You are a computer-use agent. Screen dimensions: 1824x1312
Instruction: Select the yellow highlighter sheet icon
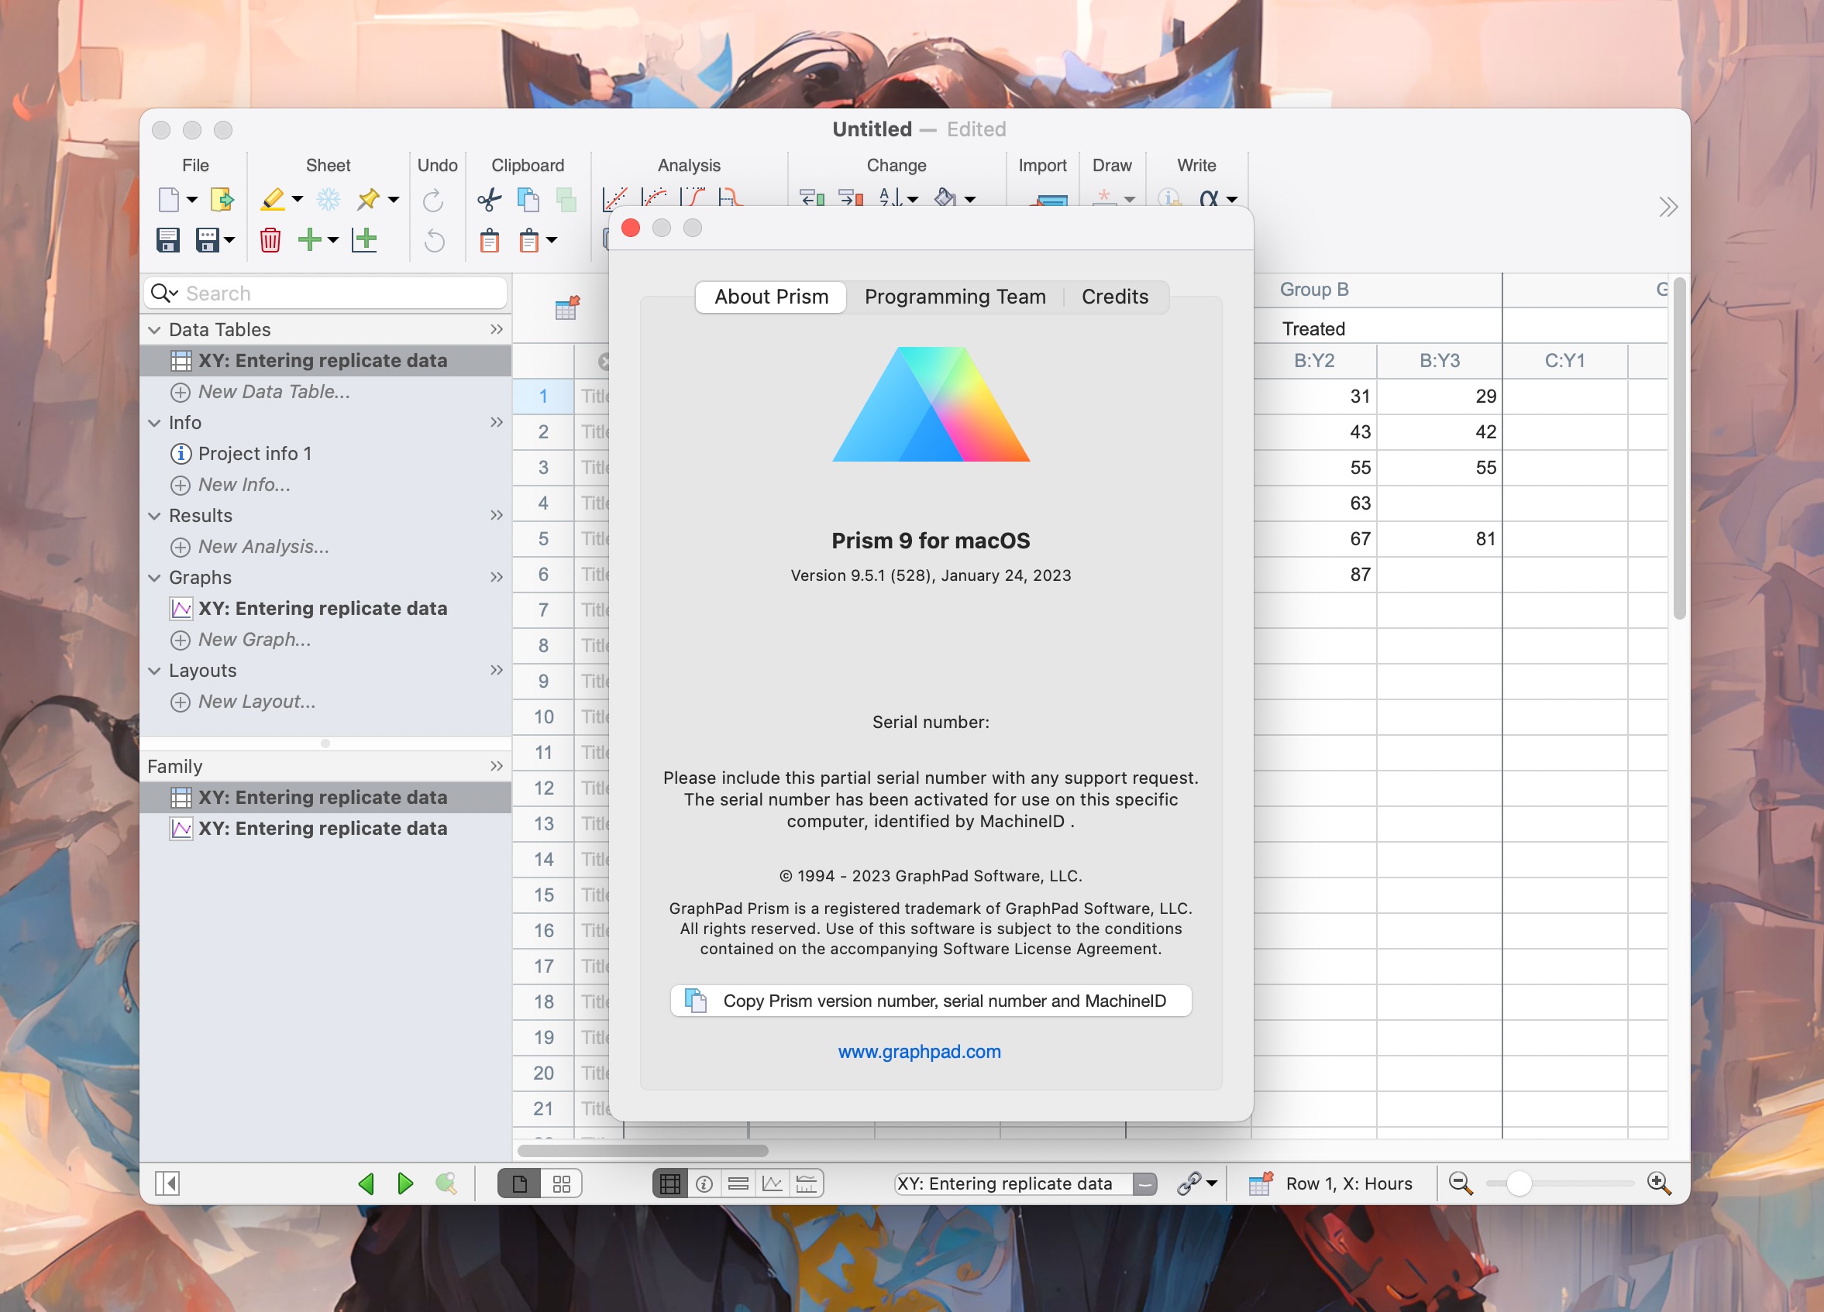273,199
